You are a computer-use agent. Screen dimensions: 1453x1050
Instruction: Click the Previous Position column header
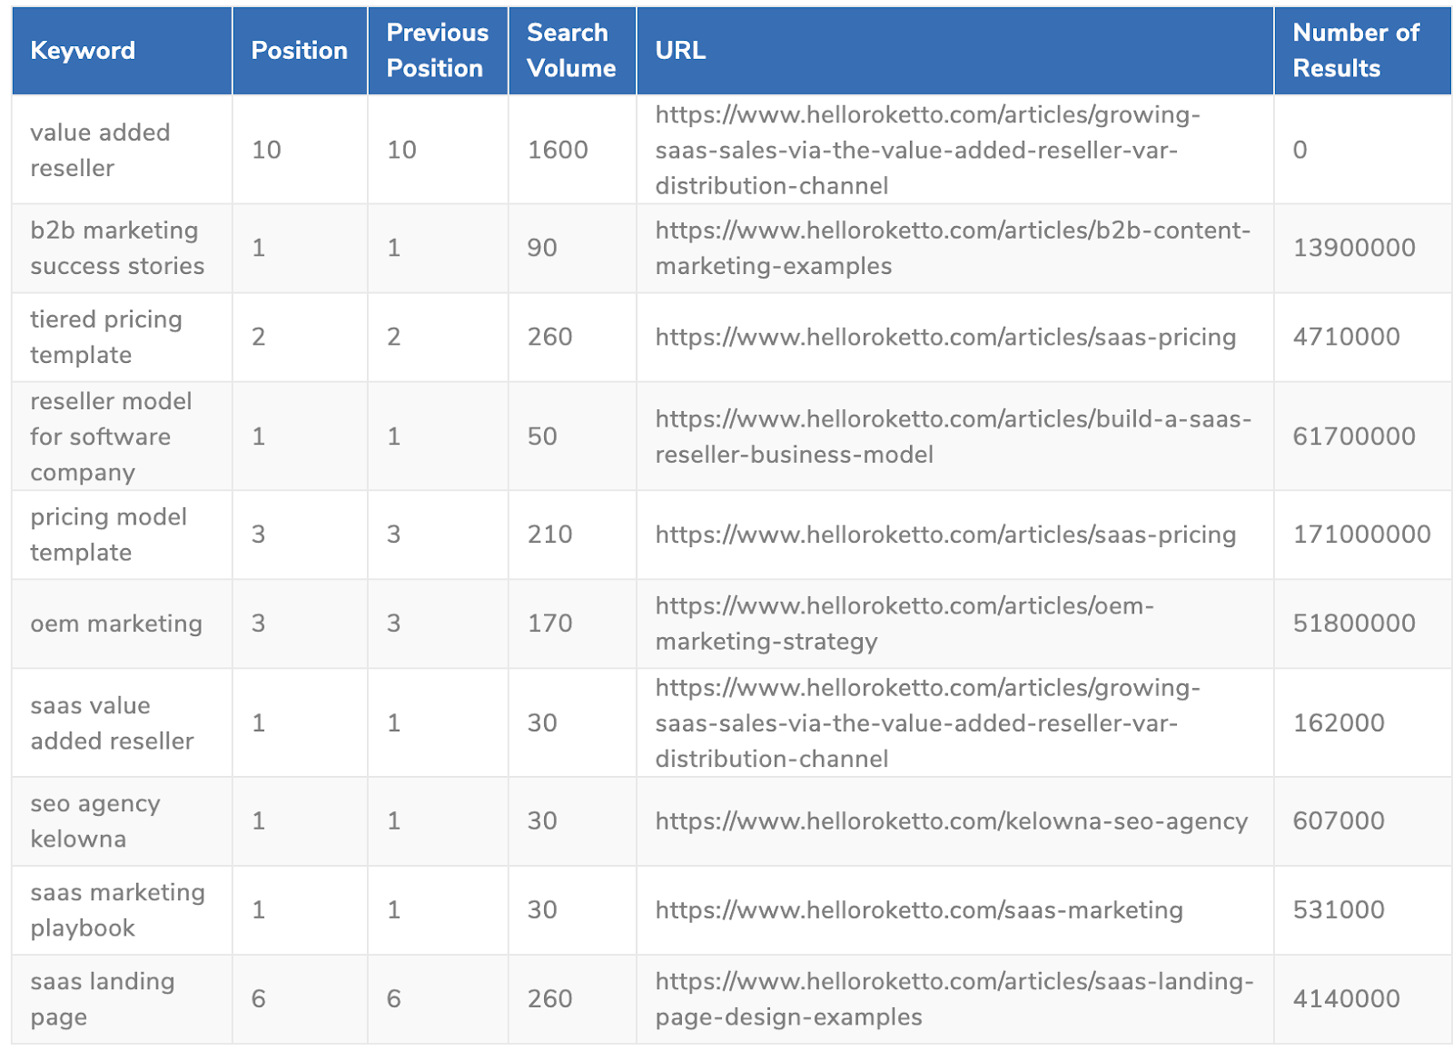437,51
